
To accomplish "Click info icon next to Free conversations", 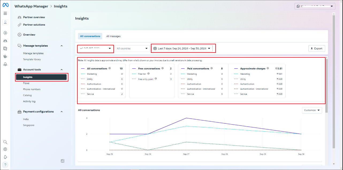I will click(163, 68).
